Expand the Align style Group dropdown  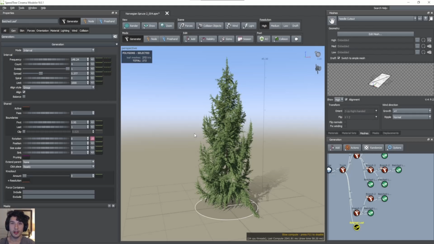click(58, 87)
